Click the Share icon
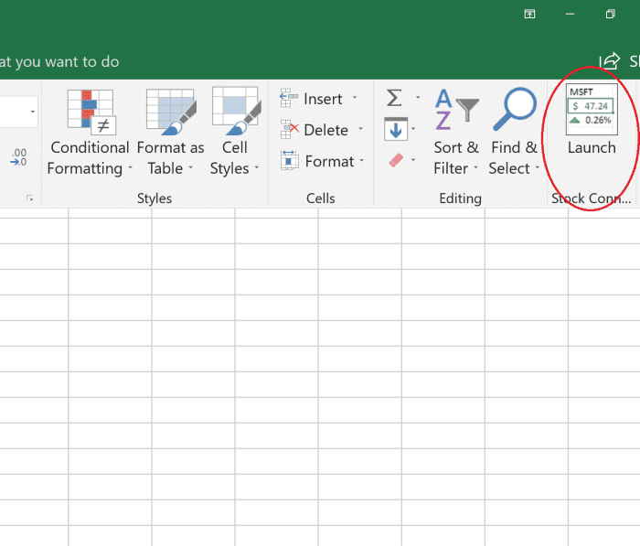 [610, 61]
